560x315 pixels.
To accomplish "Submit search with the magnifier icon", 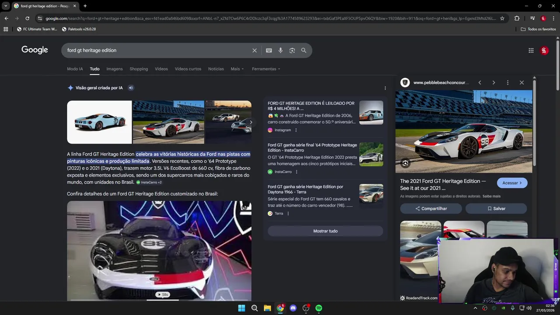I will (x=304, y=50).
